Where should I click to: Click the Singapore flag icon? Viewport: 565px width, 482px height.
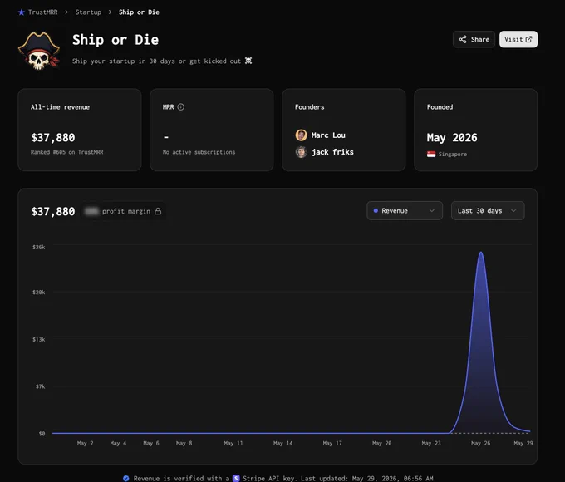431,155
